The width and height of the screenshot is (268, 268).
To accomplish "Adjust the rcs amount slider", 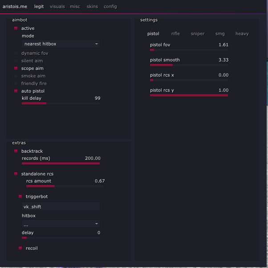I will click(65, 186).
